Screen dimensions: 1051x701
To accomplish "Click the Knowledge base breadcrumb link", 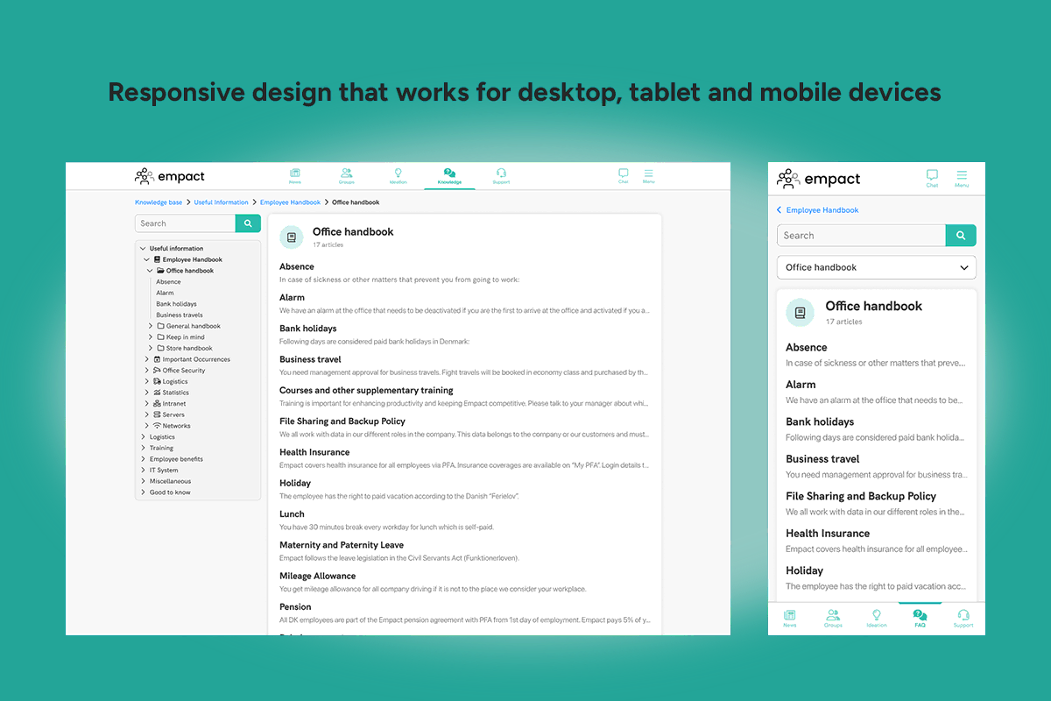I will [x=159, y=202].
